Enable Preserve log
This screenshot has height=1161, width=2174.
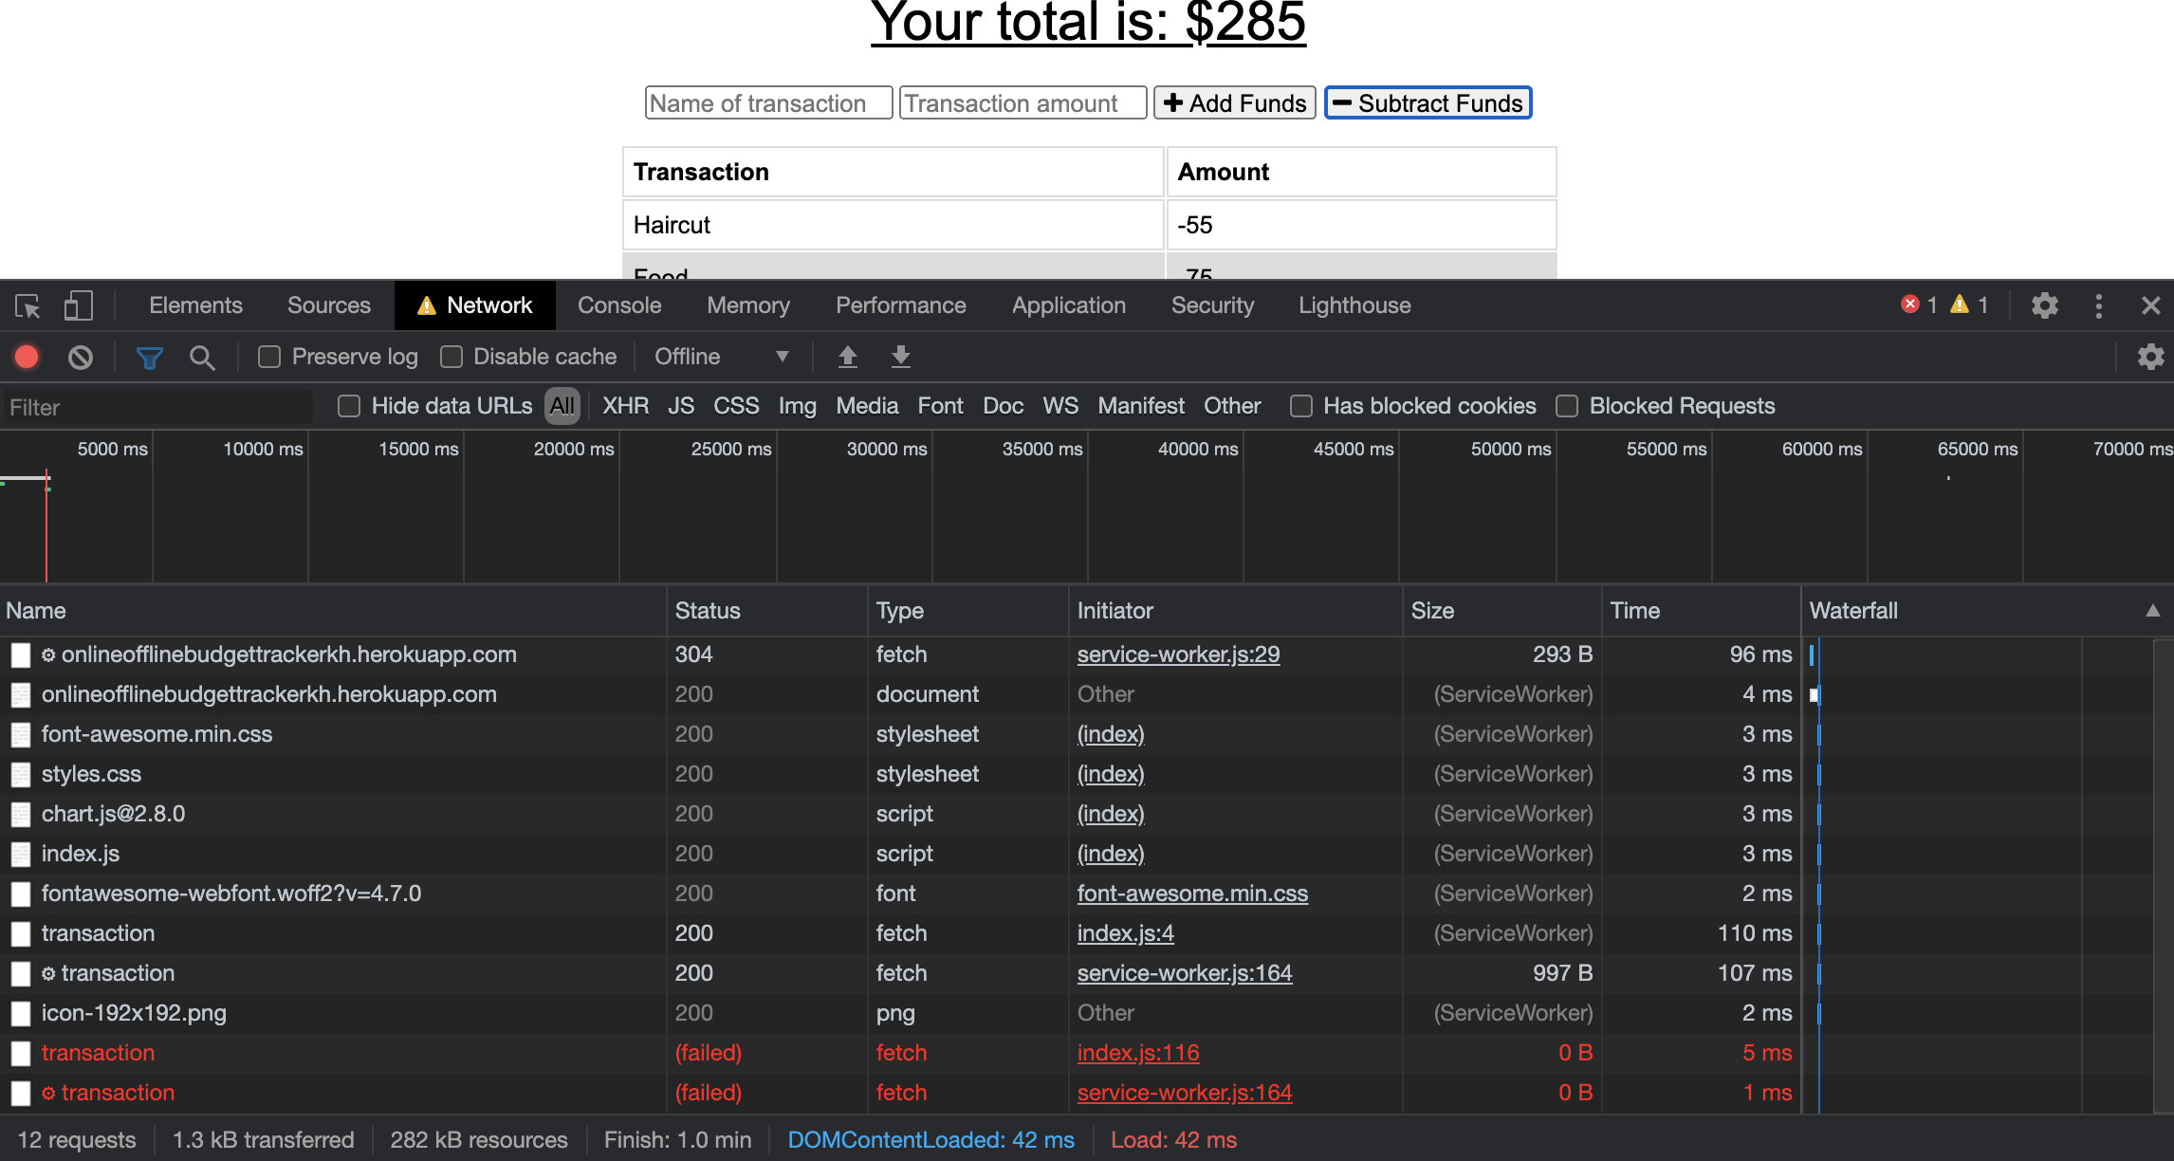point(269,357)
